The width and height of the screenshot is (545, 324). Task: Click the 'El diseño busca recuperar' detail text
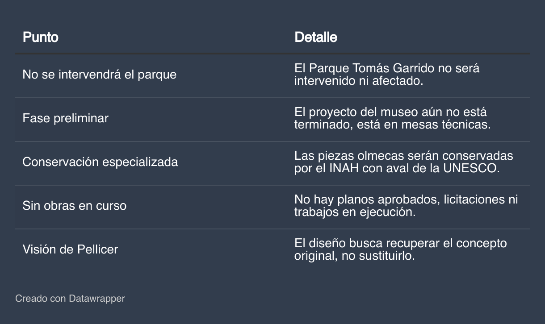pos(400,244)
